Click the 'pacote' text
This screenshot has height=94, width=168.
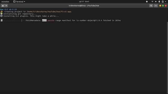pos(51,20)
